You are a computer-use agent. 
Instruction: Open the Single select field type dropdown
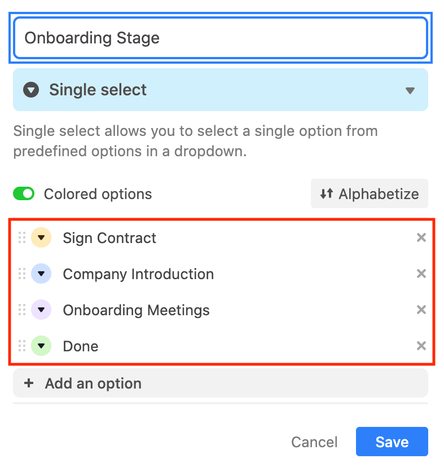coord(220,90)
